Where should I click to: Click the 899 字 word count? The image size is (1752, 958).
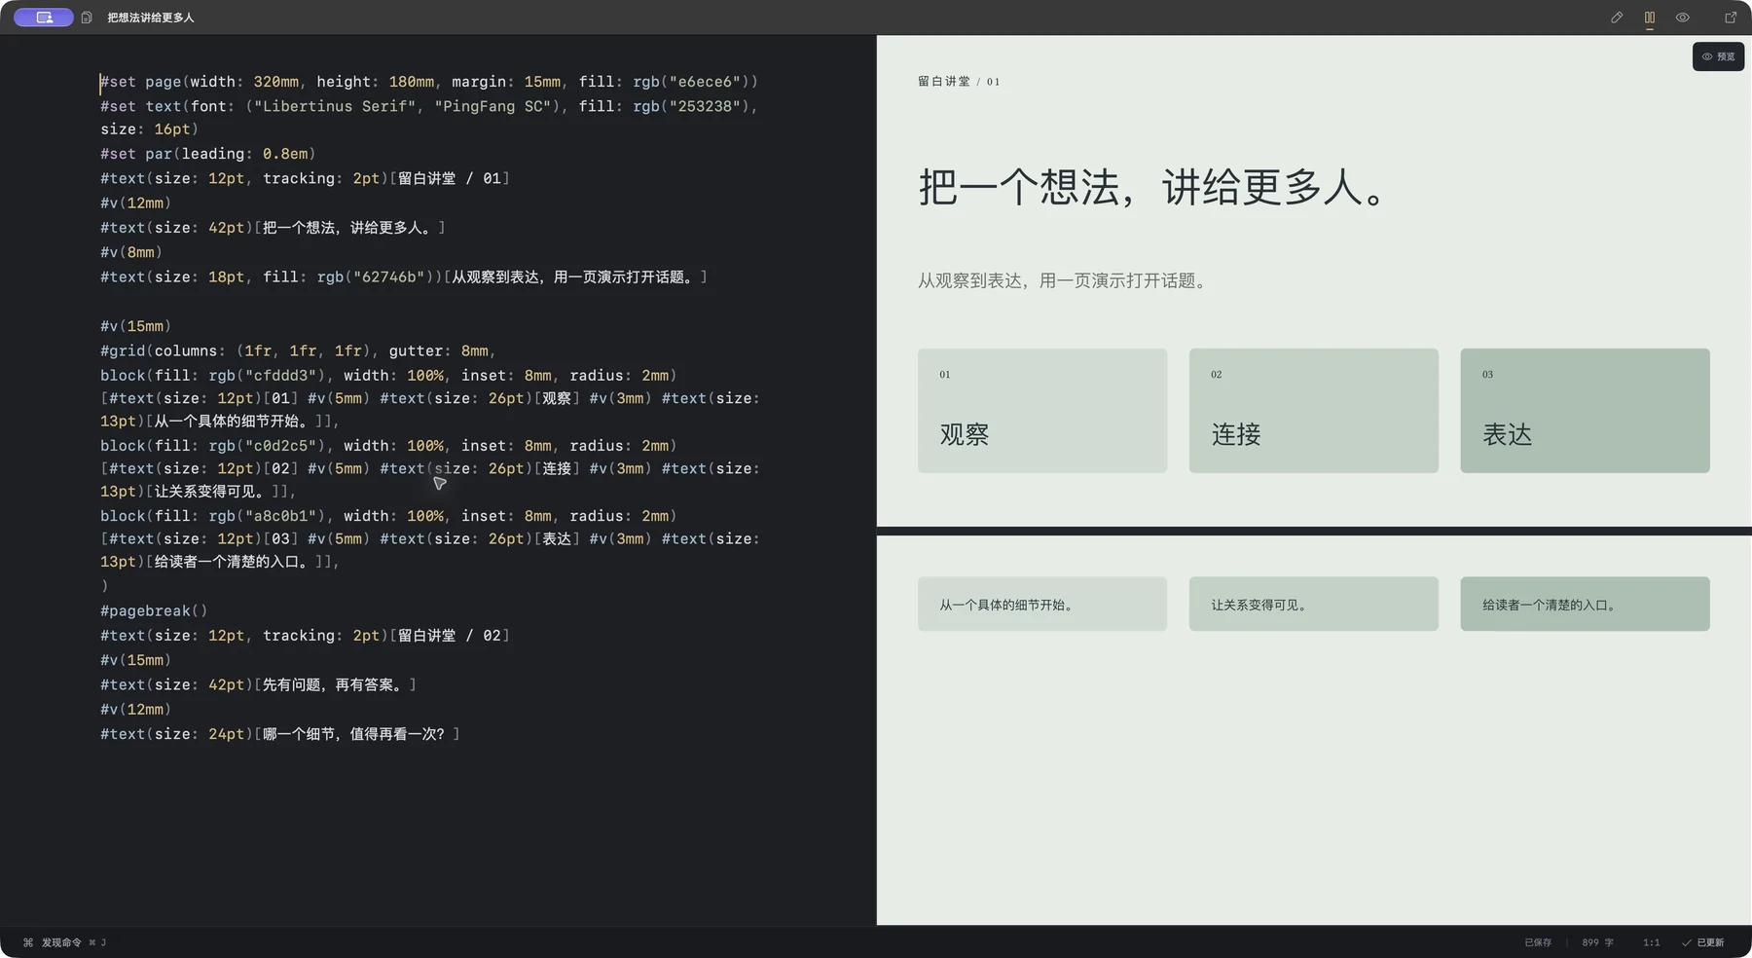pyautogui.click(x=1597, y=942)
